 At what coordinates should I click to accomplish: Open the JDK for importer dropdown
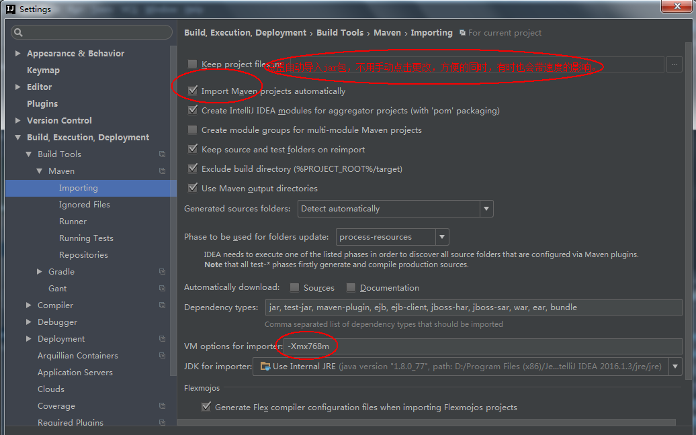[x=674, y=367]
